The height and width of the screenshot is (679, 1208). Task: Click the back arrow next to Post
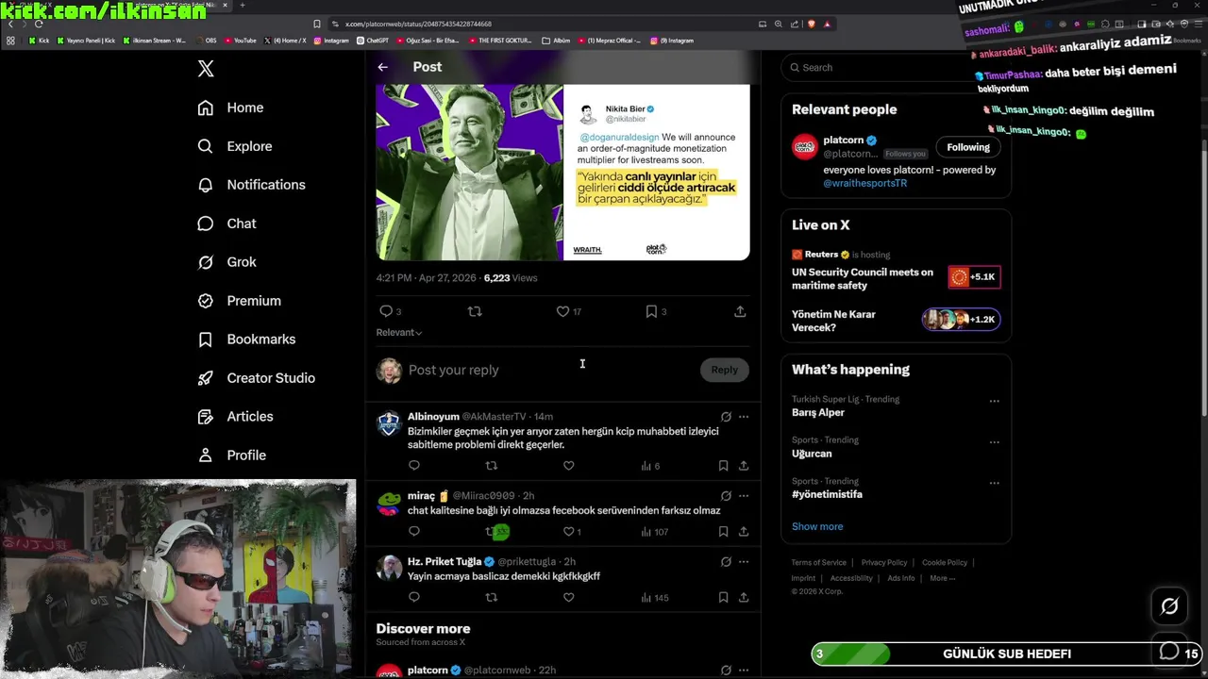tap(382, 67)
